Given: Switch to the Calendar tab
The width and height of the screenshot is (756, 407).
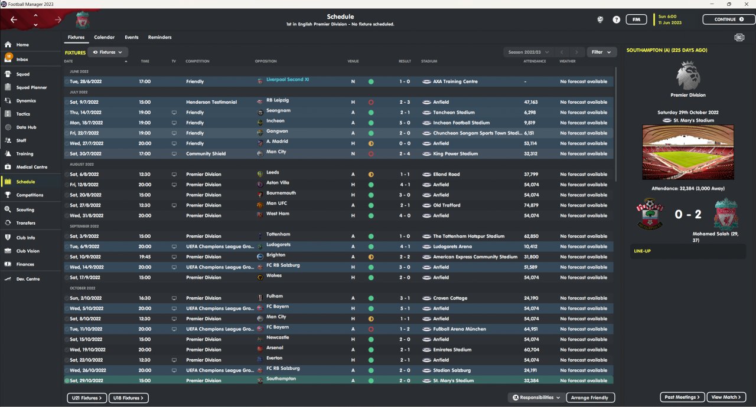Looking at the screenshot, I should click(x=105, y=37).
